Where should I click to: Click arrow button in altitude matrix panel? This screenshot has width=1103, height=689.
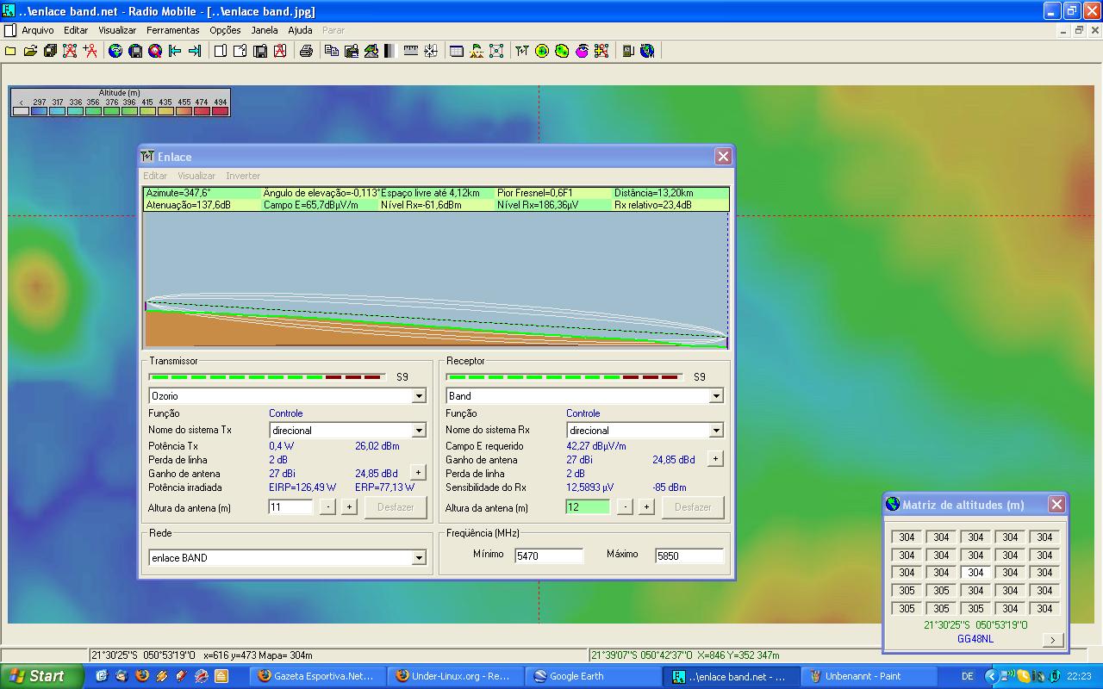point(1052,640)
